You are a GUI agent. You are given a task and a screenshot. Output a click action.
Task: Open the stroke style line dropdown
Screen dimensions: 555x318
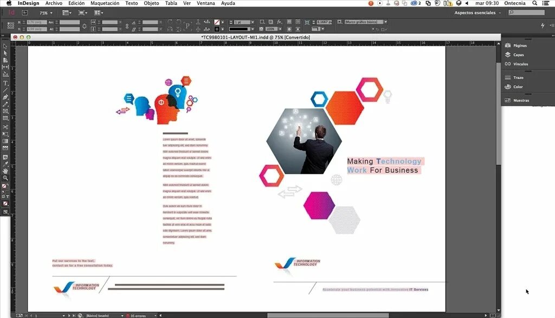point(253,29)
